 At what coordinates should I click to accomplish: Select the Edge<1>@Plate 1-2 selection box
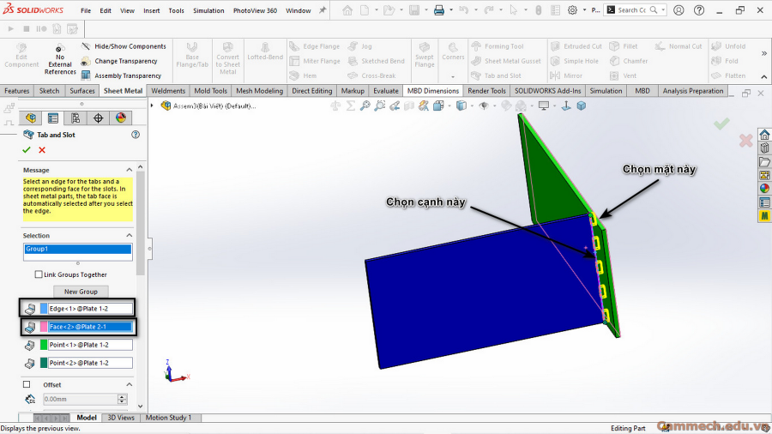(x=90, y=309)
